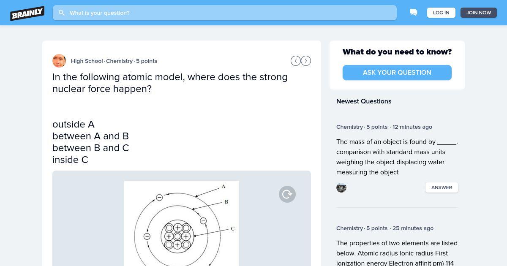This screenshot has height=266, width=507.
Task: Click the LOG IN button
Action: tap(441, 13)
